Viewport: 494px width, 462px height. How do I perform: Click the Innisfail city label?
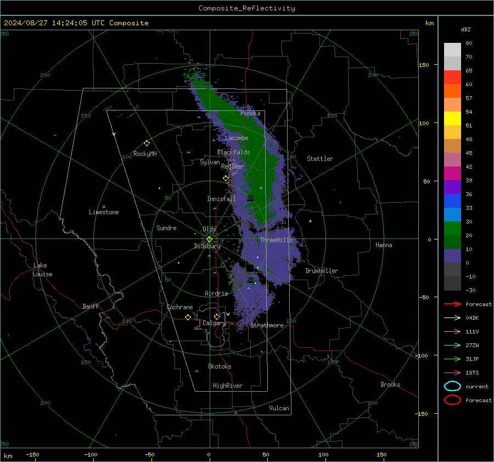click(221, 199)
